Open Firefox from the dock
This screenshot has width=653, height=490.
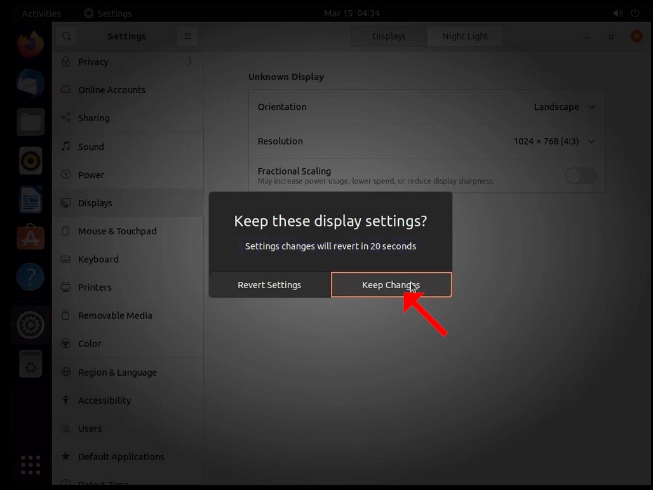[30, 44]
